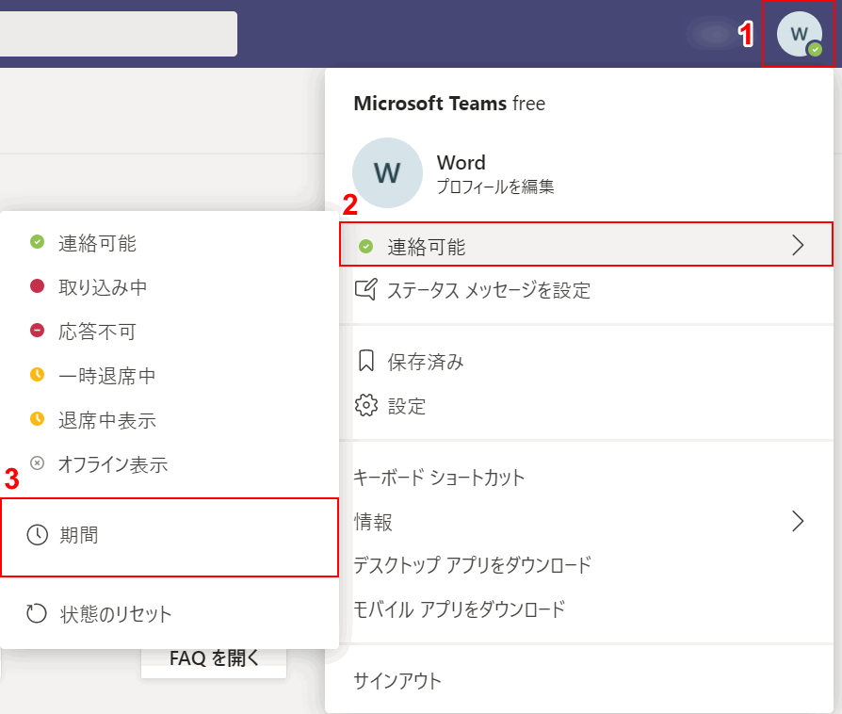Expand the 連絡可能 status submenu chevron
This screenshot has height=714, width=842.
coord(798,246)
